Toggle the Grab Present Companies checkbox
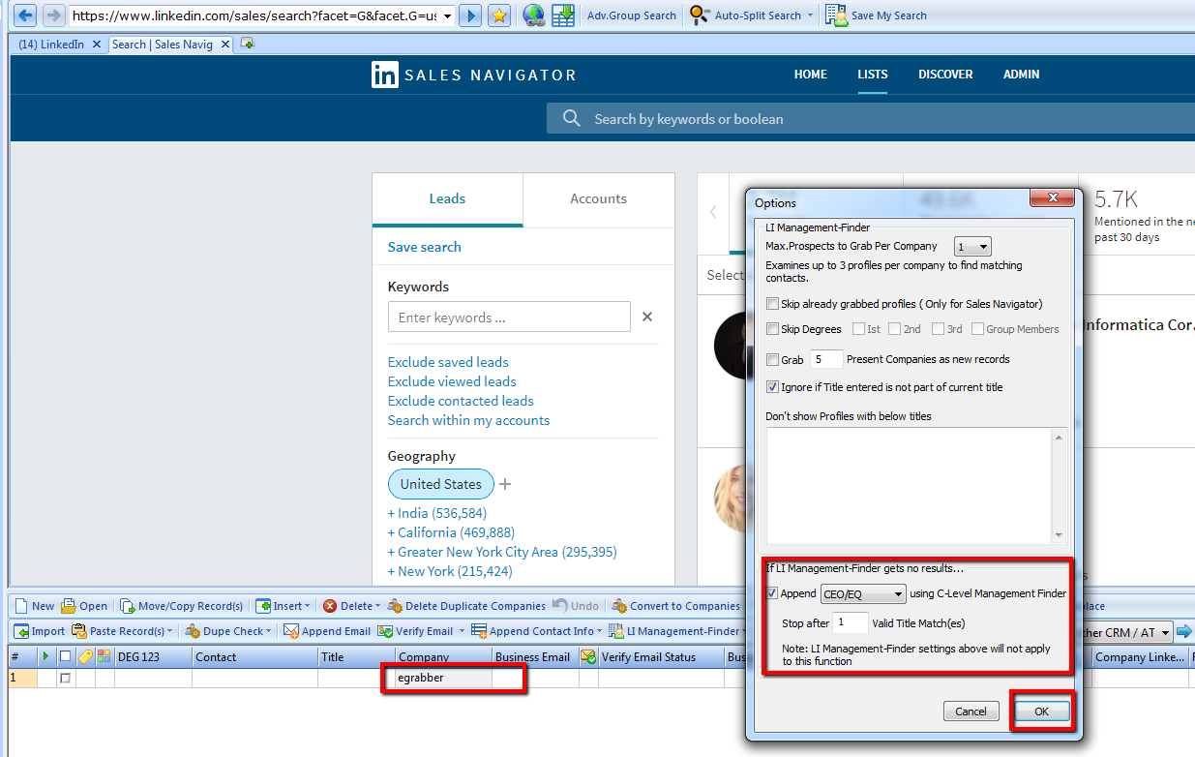1195x757 pixels. pos(772,360)
